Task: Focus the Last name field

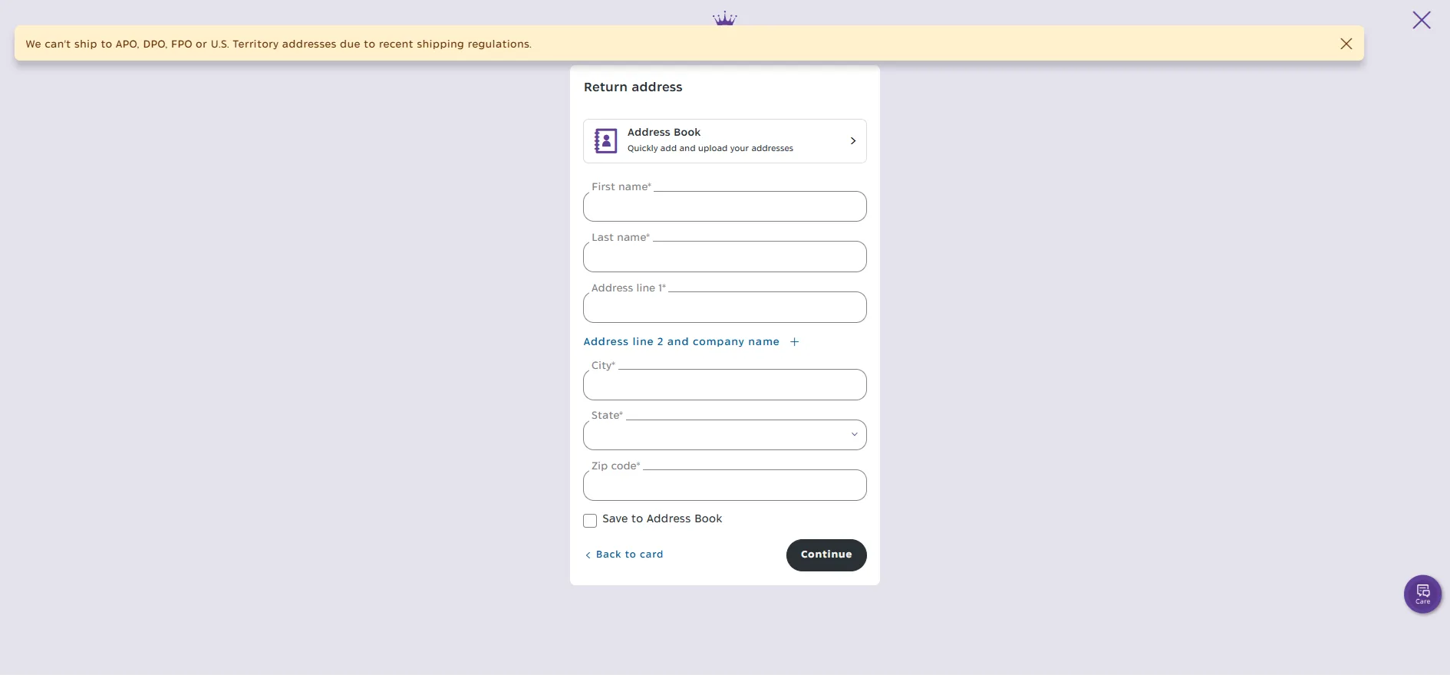Action: click(x=725, y=257)
